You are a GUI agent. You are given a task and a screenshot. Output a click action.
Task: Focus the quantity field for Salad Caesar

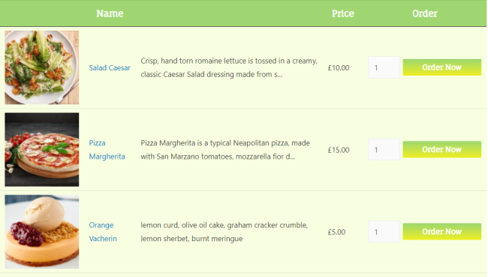coord(384,67)
